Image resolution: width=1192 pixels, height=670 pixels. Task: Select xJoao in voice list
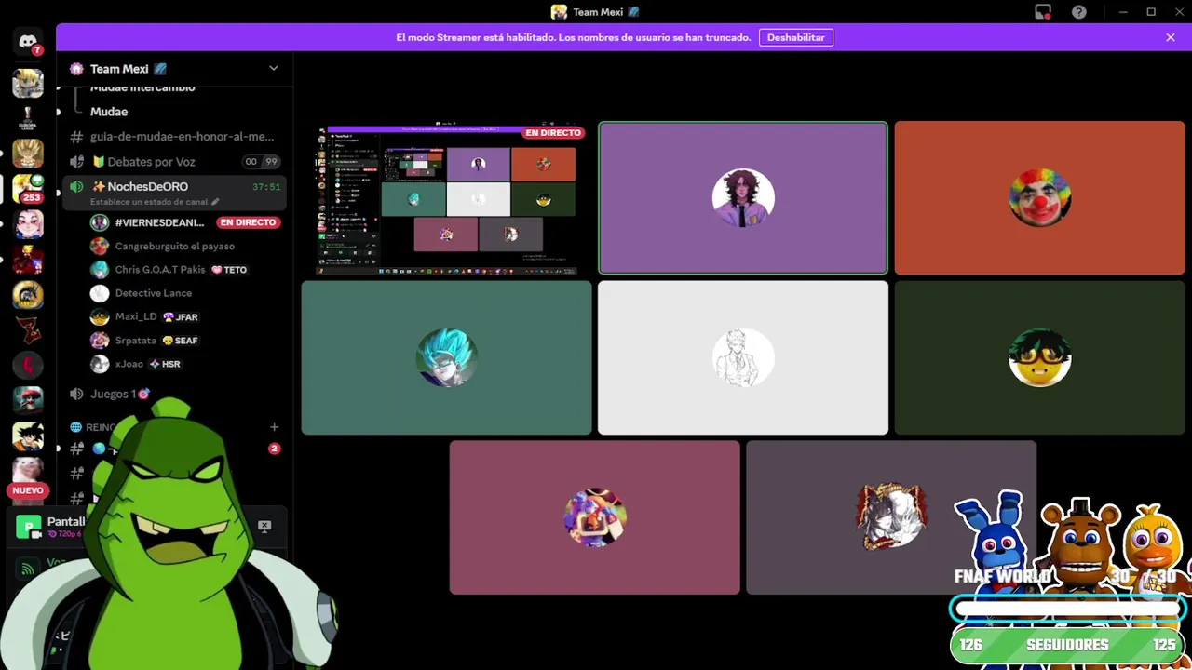click(x=129, y=364)
